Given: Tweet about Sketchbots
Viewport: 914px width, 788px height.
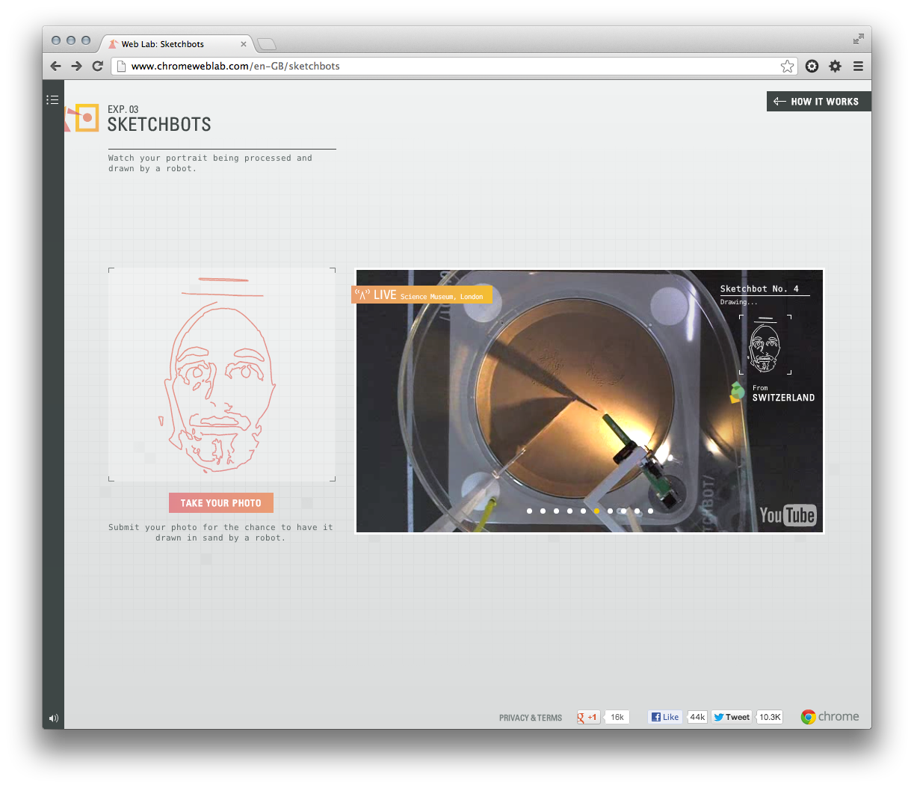Looking at the screenshot, I should pyautogui.click(x=732, y=717).
